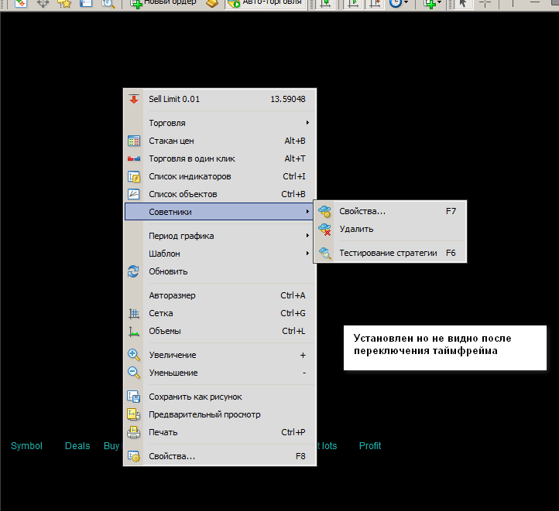Open Тестирование стратегии (F6)

[390, 253]
